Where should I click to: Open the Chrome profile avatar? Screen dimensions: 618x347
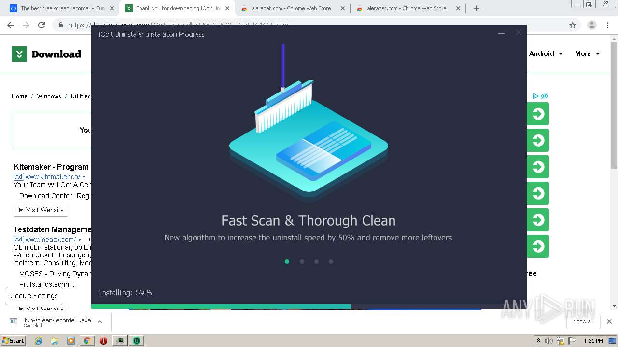click(x=591, y=25)
